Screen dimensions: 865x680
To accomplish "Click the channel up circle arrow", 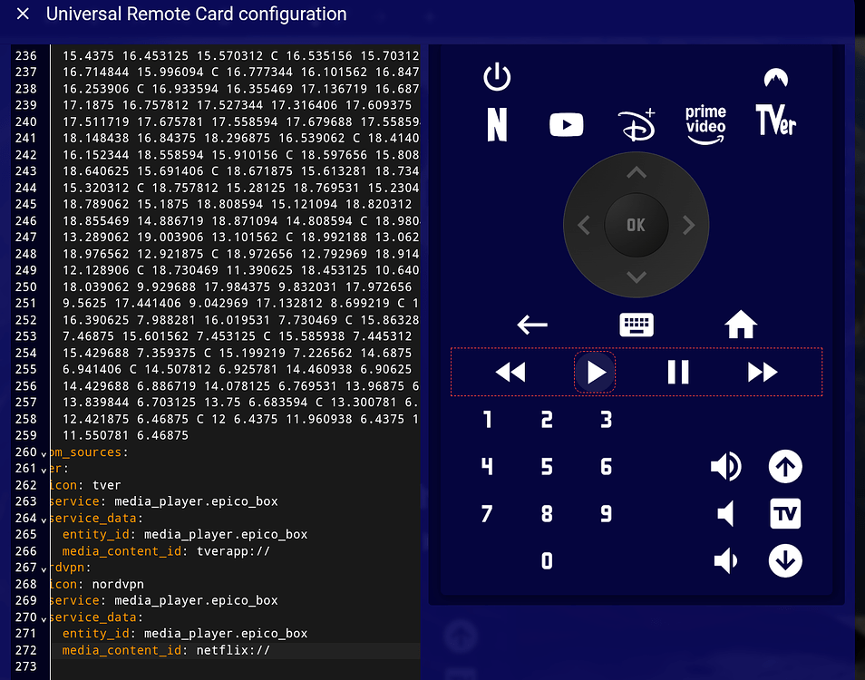I will tap(785, 467).
